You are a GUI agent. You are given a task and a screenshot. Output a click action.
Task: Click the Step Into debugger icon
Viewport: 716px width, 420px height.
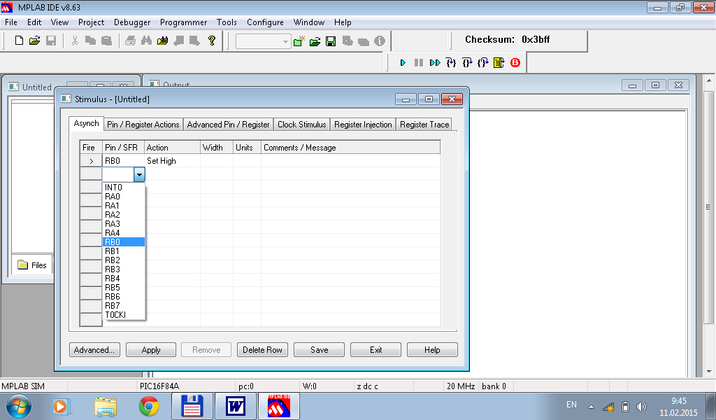451,62
